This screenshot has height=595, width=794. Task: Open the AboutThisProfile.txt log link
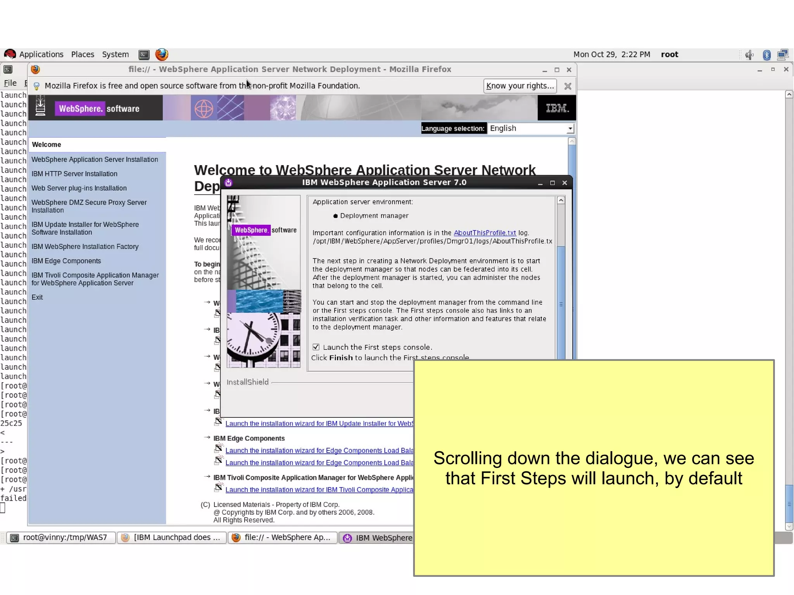coord(485,233)
